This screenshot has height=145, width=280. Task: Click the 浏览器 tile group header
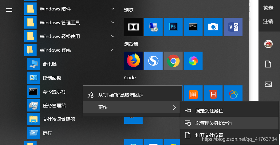point(131,44)
